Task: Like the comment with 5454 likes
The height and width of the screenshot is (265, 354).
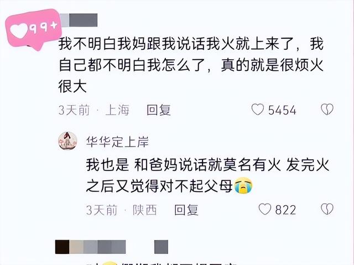Action: (258, 110)
